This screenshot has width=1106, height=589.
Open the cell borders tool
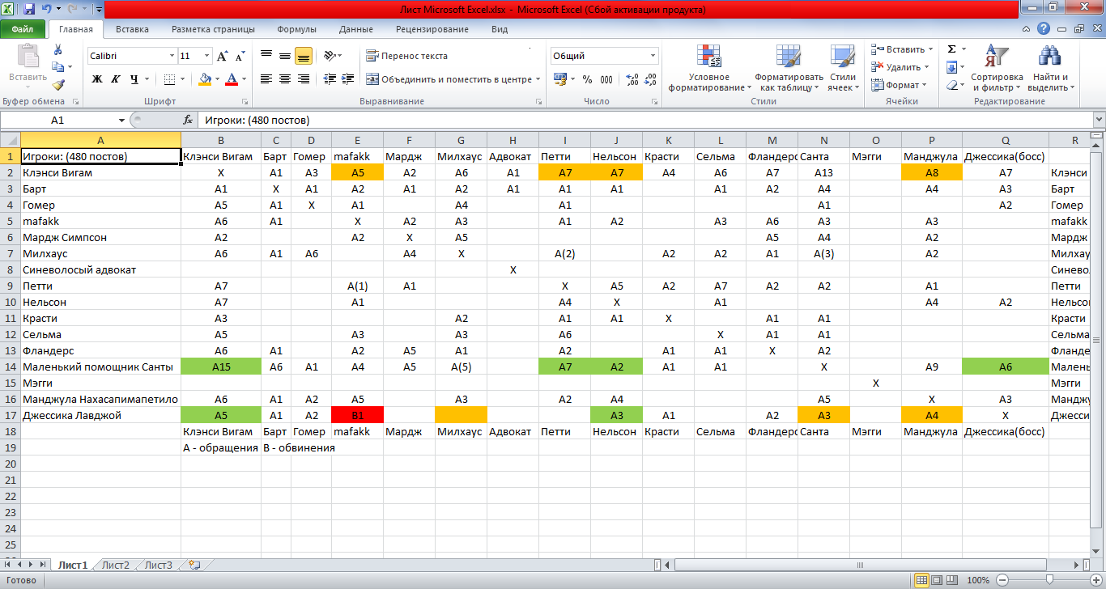tap(168, 79)
